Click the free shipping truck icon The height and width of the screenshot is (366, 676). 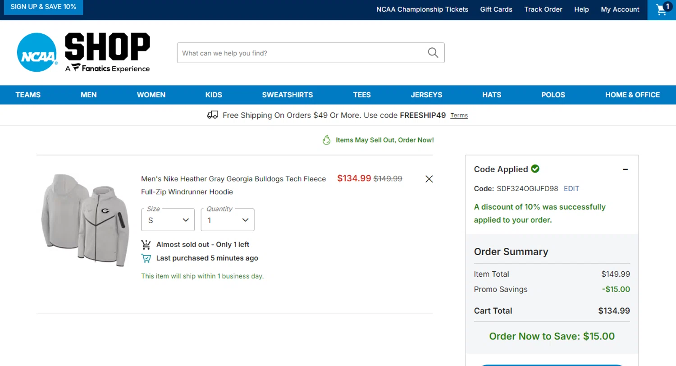pyautogui.click(x=213, y=115)
